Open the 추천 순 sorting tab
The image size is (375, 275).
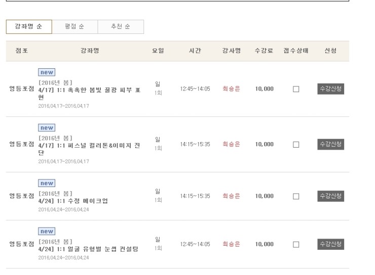[121, 27]
